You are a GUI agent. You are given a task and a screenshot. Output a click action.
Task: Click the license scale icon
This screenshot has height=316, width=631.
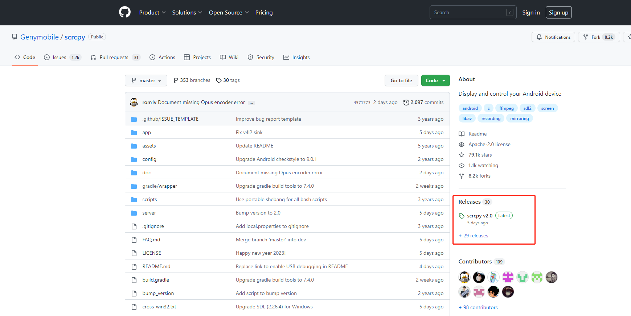(462, 145)
